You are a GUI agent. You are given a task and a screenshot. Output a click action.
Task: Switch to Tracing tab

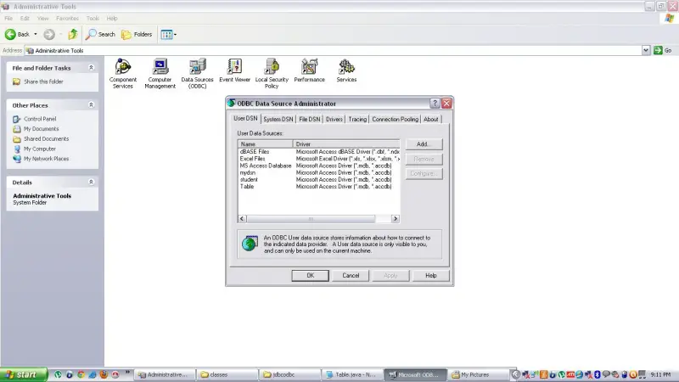357,119
